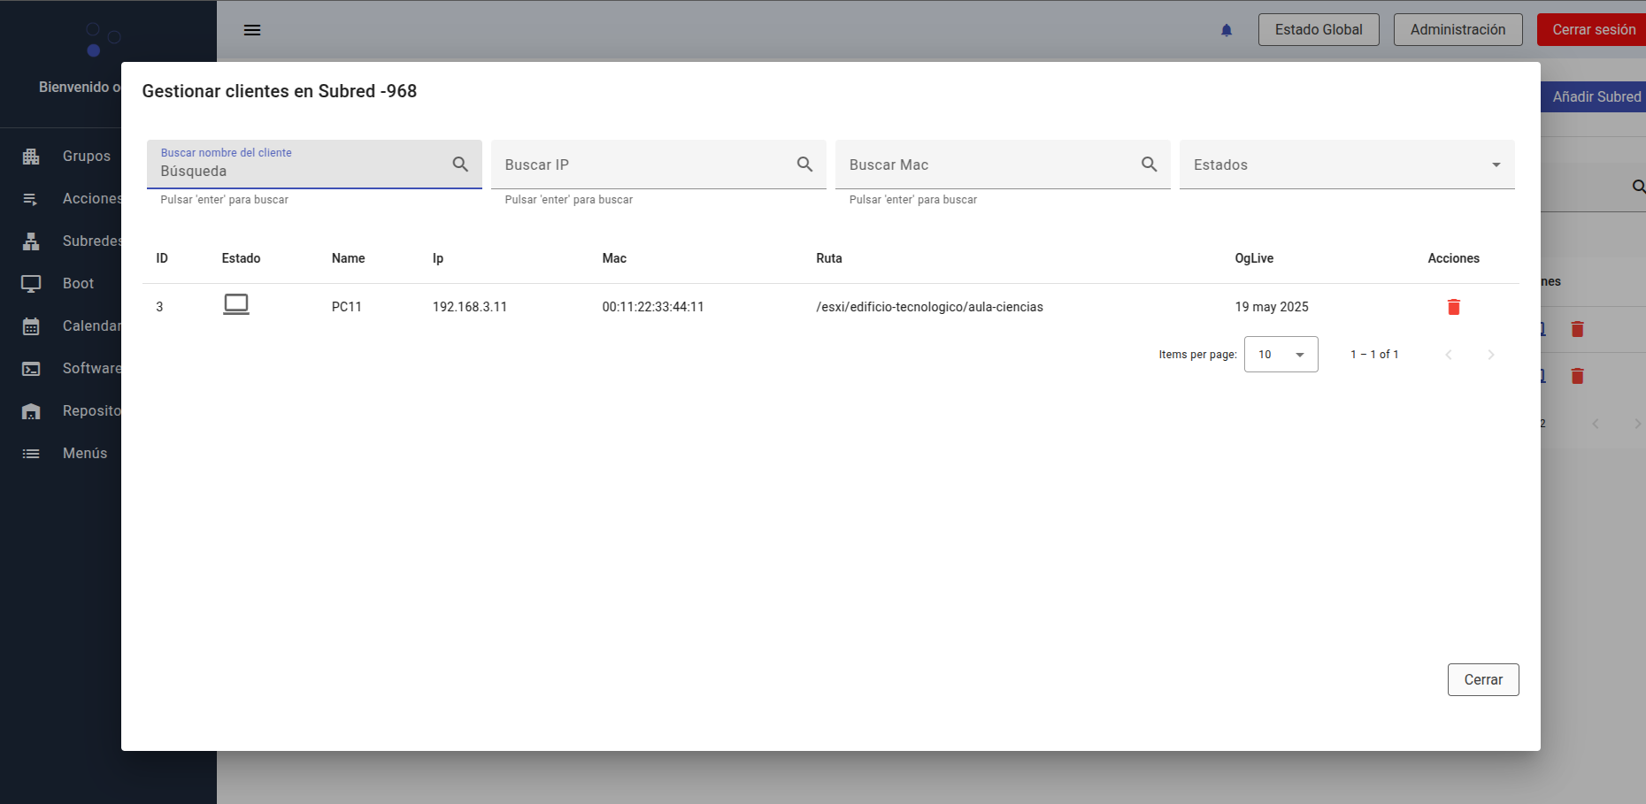Click the laptop status icon for PC11

coord(236,305)
